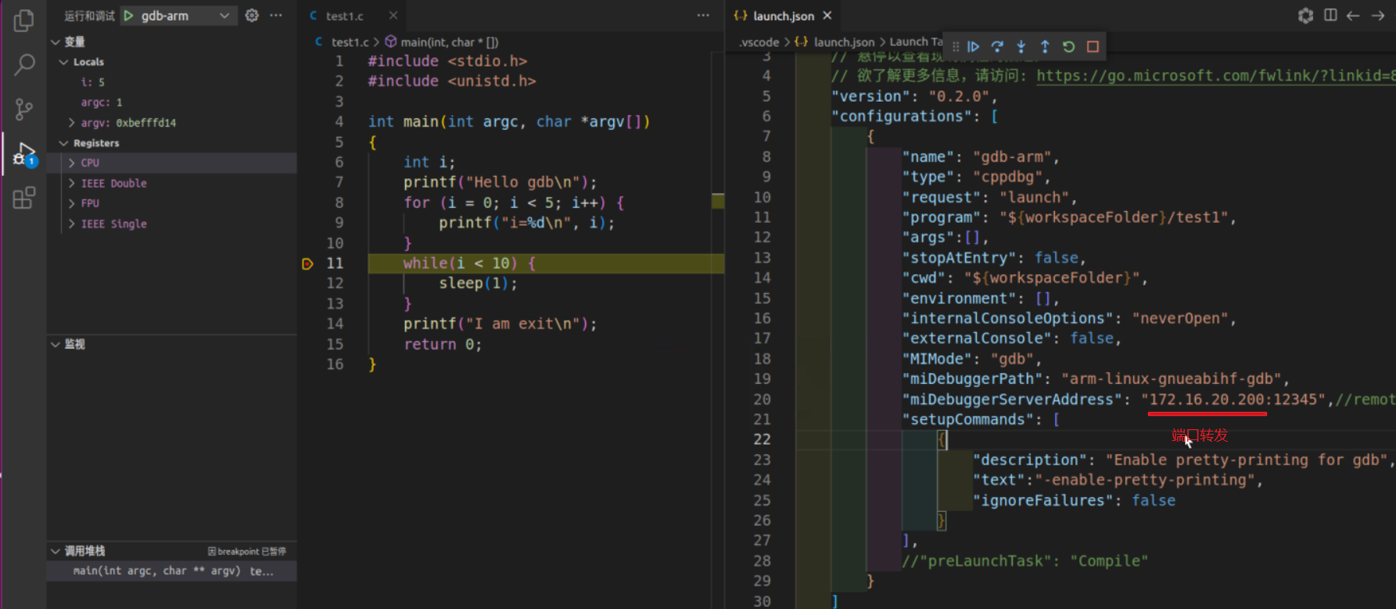Close the test1.c tab

pos(393,16)
